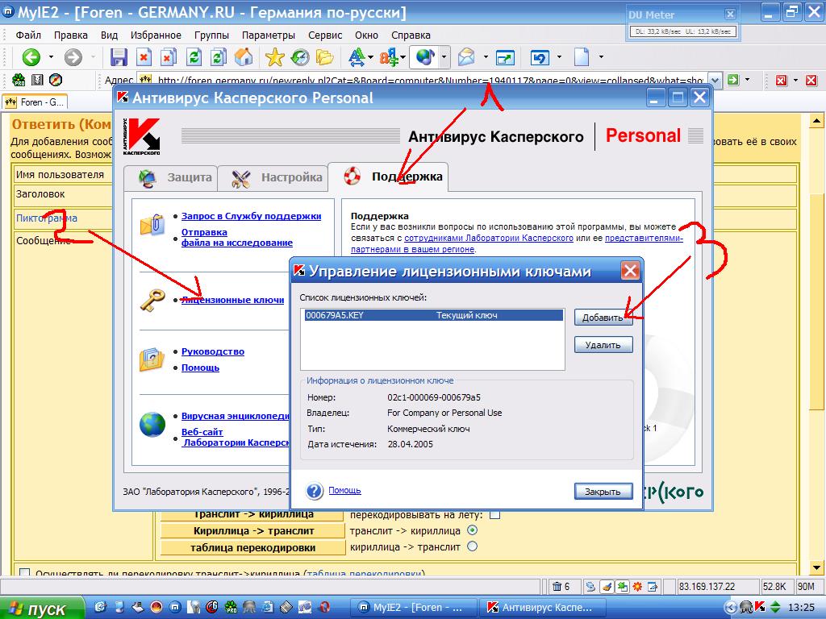Image resolution: width=826 pixels, height=619 pixels.
Task: Click the yellow folders icon in toolbar
Action: [x=325, y=57]
